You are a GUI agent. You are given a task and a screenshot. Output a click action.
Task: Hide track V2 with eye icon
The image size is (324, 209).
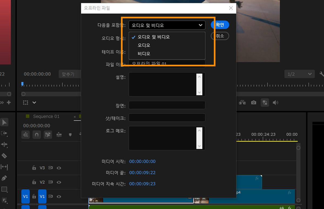click(x=59, y=182)
